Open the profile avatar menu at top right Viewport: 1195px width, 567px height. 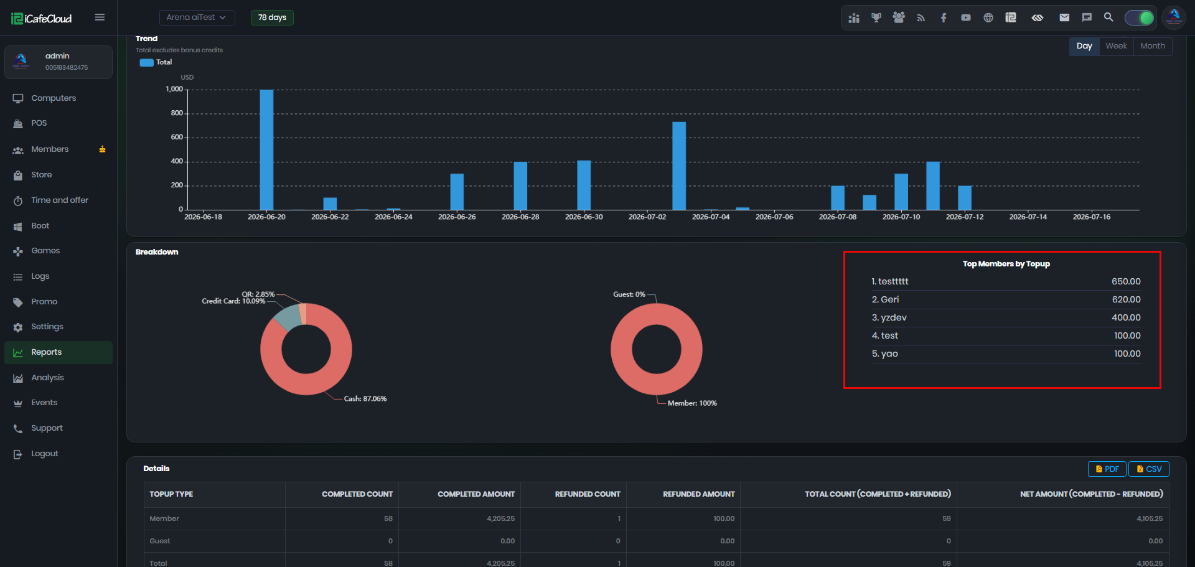click(x=1174, y=17)
